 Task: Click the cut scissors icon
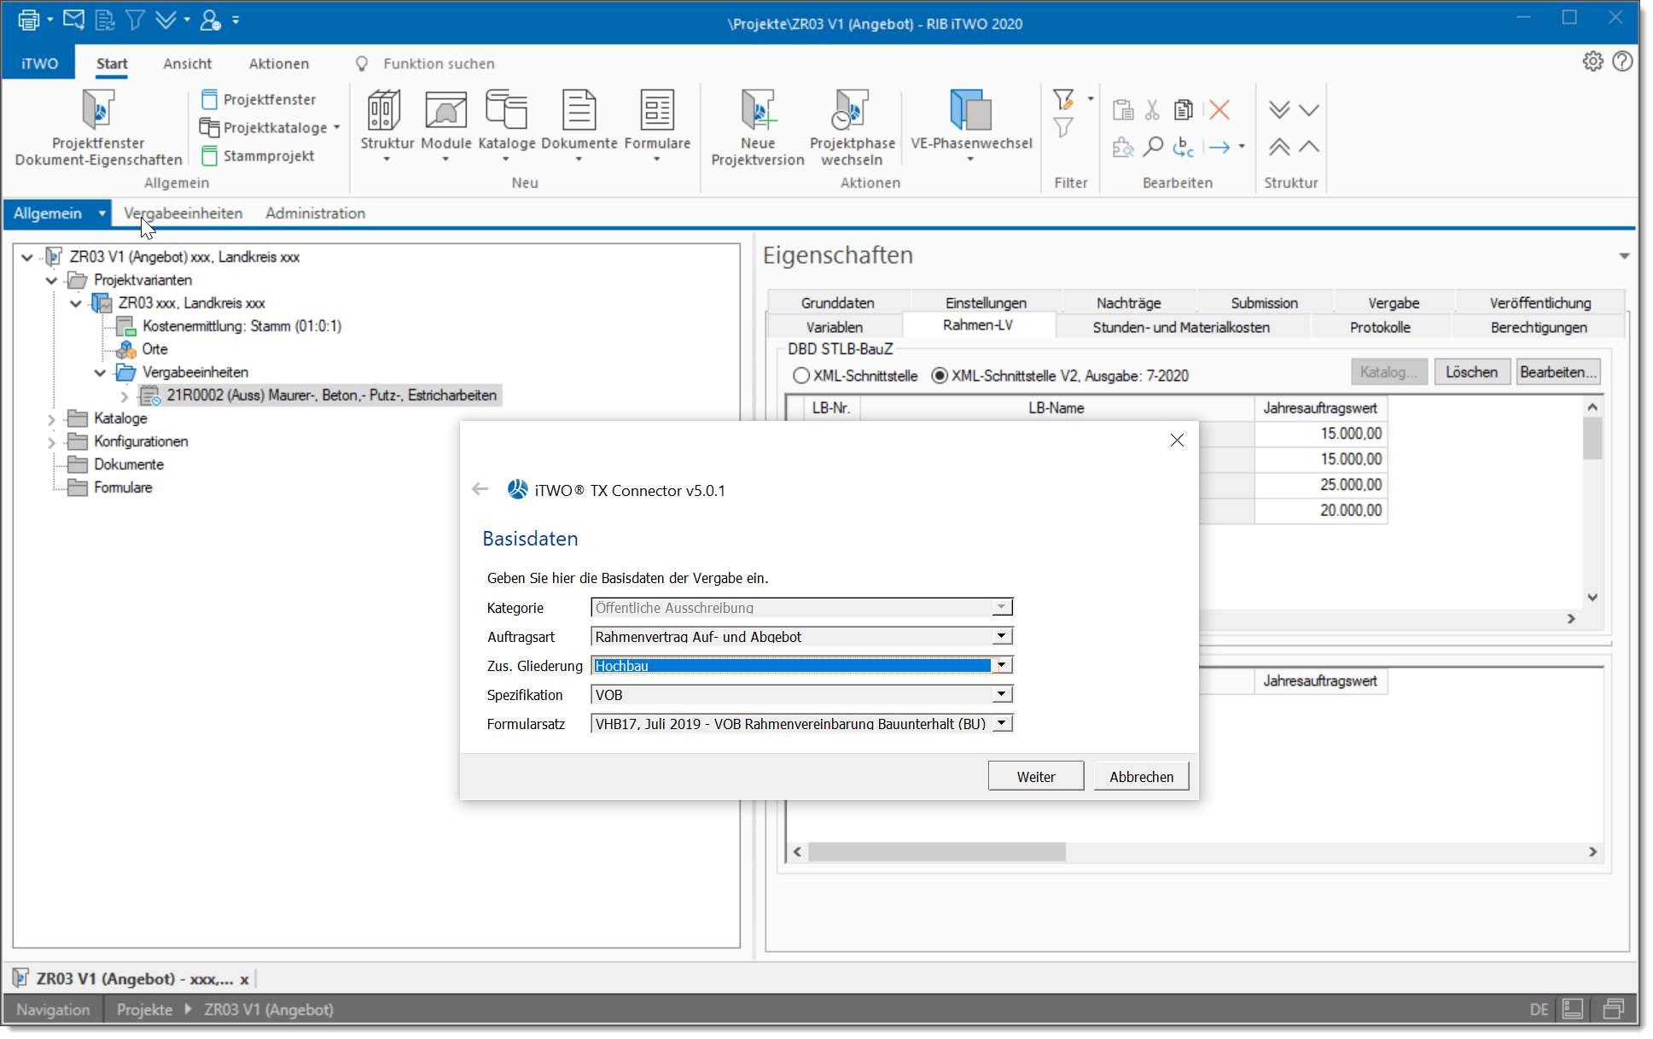tap(1152, 109)
